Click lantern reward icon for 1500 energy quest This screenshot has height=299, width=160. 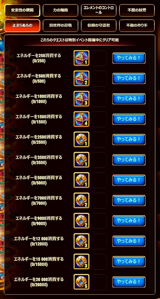pyautogui.click(x=81, y=119)
